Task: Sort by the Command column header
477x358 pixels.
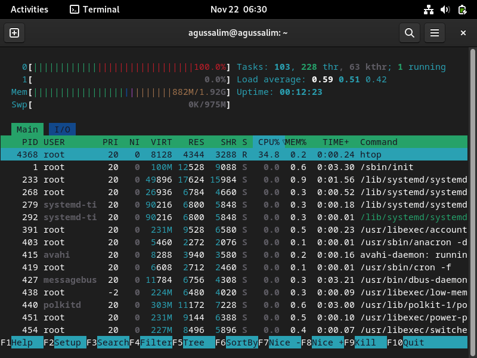Action: [x=379, y=142]
